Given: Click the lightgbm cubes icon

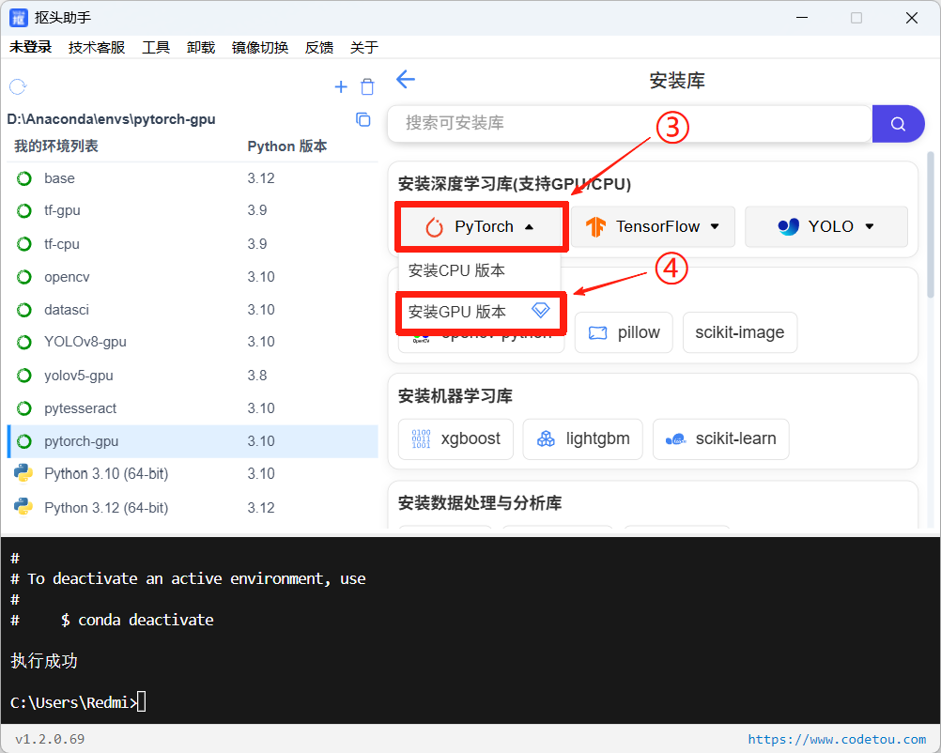Looking at the screenshot, I should point(547,439).
